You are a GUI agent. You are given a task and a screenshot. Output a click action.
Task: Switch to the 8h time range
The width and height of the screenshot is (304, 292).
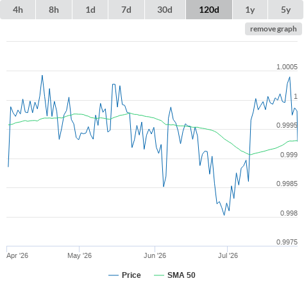point(54,10)
